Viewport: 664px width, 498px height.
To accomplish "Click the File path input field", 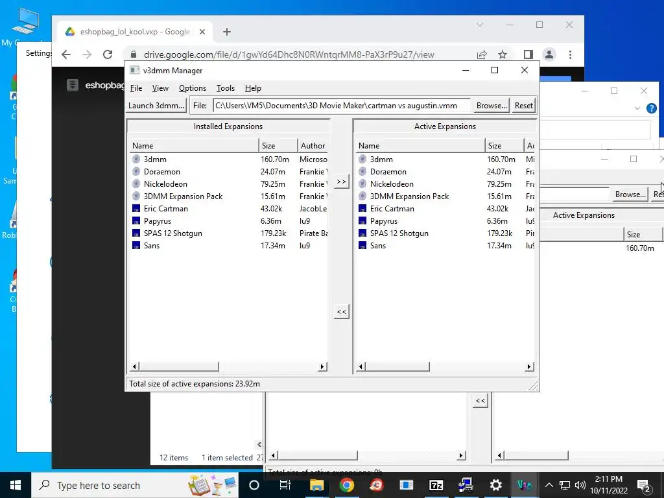I will tap(341, 106).
